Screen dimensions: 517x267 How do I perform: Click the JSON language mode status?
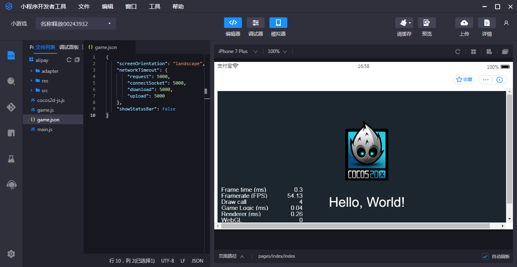pyautogui.click(x=197, y=261)
